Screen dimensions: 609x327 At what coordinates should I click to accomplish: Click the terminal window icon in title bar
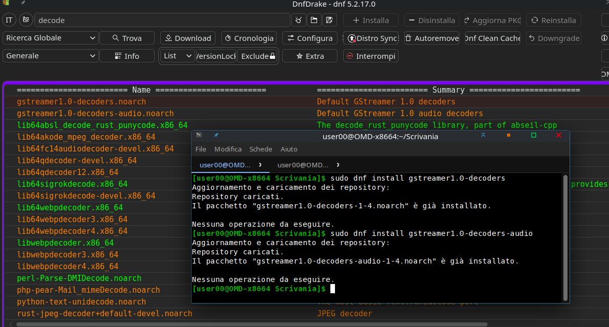coord(199,135)
